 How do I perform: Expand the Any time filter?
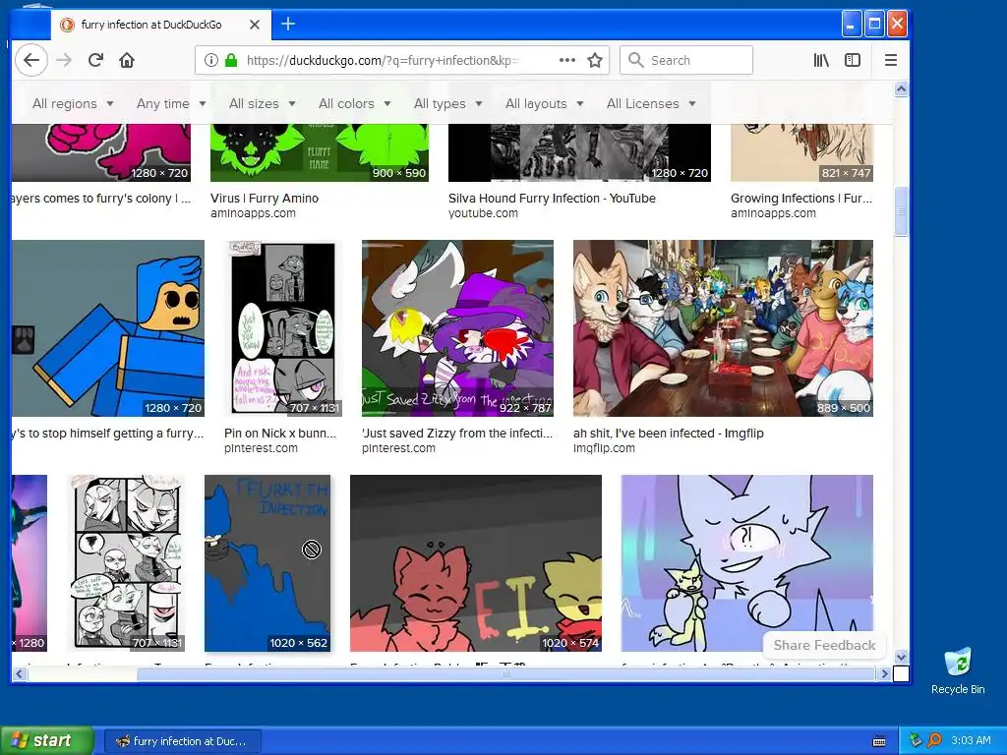click(x=171, y=103)
